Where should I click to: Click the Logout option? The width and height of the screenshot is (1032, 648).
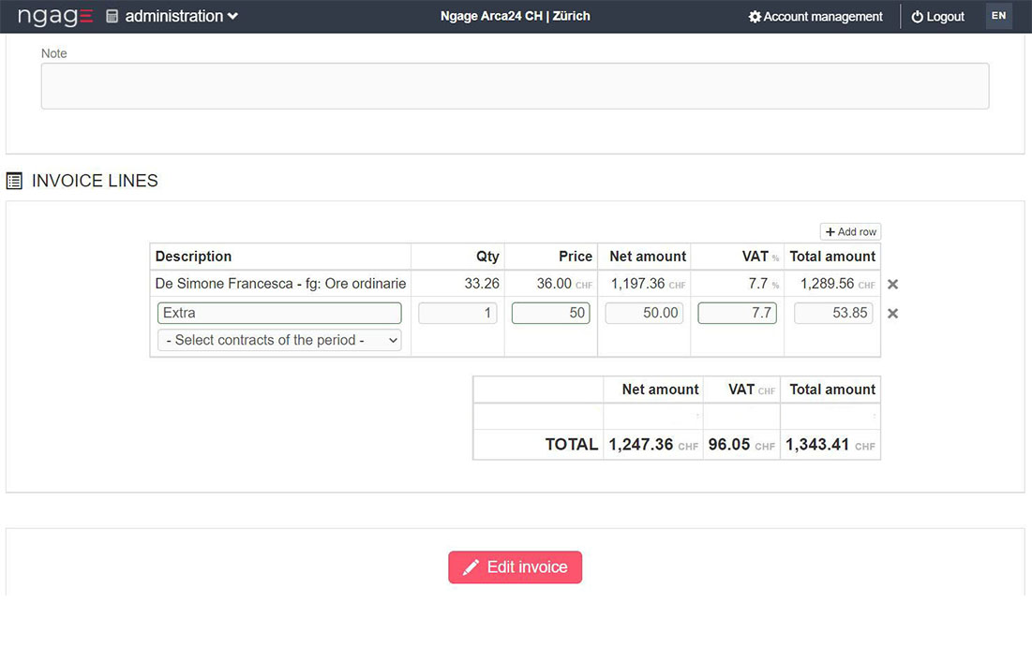(x=937, y=17)
